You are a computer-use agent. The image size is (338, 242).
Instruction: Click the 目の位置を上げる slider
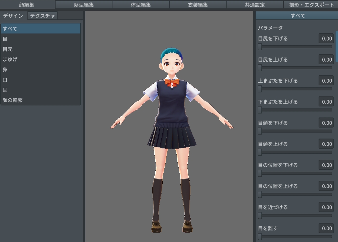pos(295,194)
